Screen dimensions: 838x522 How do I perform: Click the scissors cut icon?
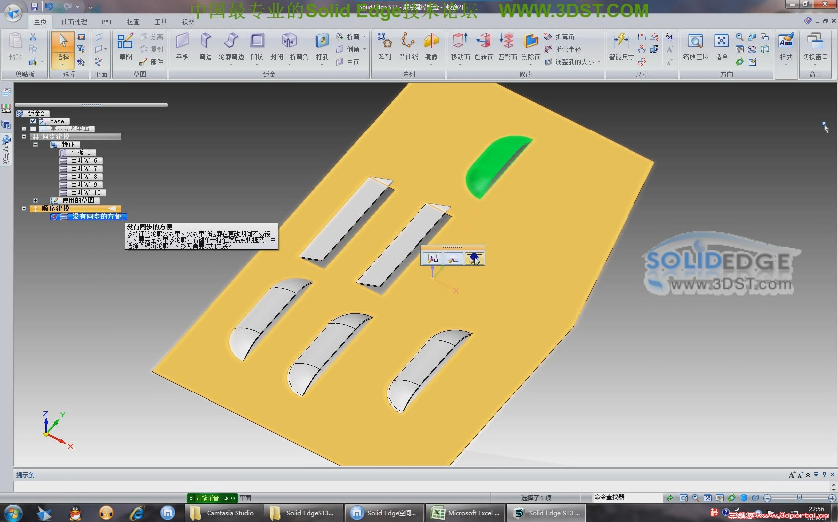(x=33, y=37)
